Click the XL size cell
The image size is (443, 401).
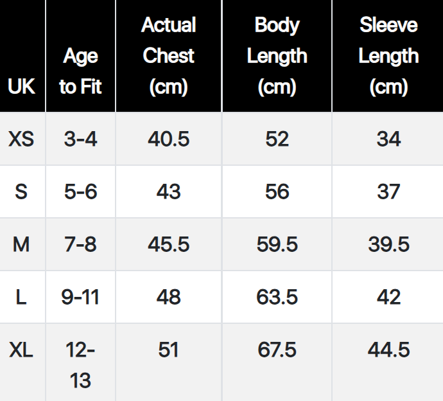point(22,350)
